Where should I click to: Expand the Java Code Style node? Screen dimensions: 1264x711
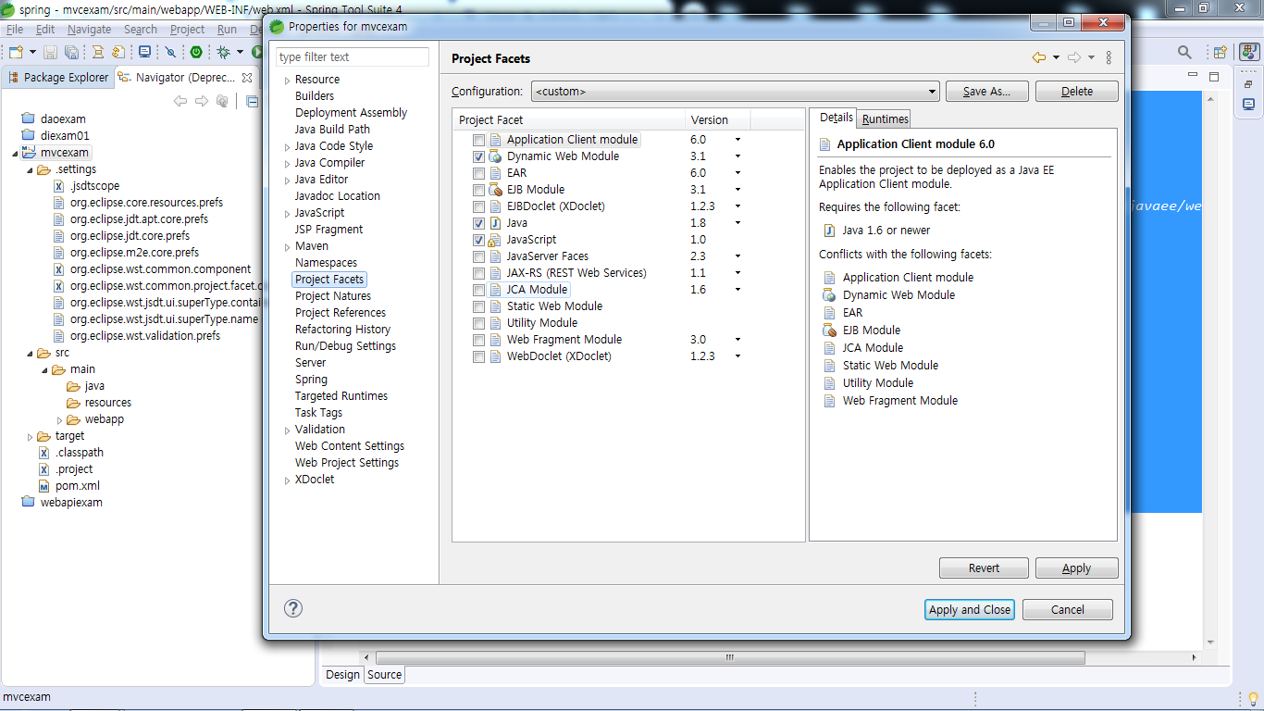pyautogui.click(x=287, y=146)
